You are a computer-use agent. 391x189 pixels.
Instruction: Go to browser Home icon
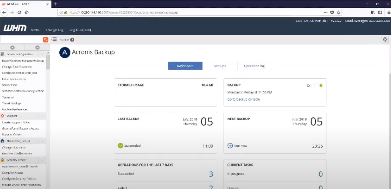point(27,13)
